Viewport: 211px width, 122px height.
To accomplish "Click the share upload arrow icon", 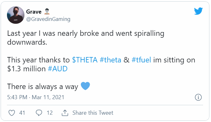I will click(x=65, y=113).
